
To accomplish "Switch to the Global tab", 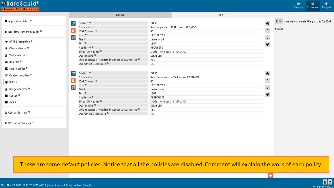I will click(120, 15).
